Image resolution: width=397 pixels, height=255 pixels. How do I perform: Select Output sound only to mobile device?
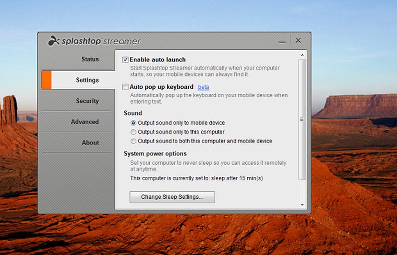[133, 123]
